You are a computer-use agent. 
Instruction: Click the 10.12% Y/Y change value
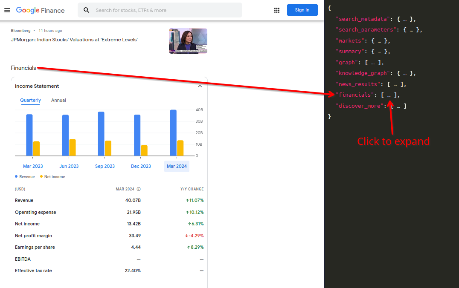(195, 212)
